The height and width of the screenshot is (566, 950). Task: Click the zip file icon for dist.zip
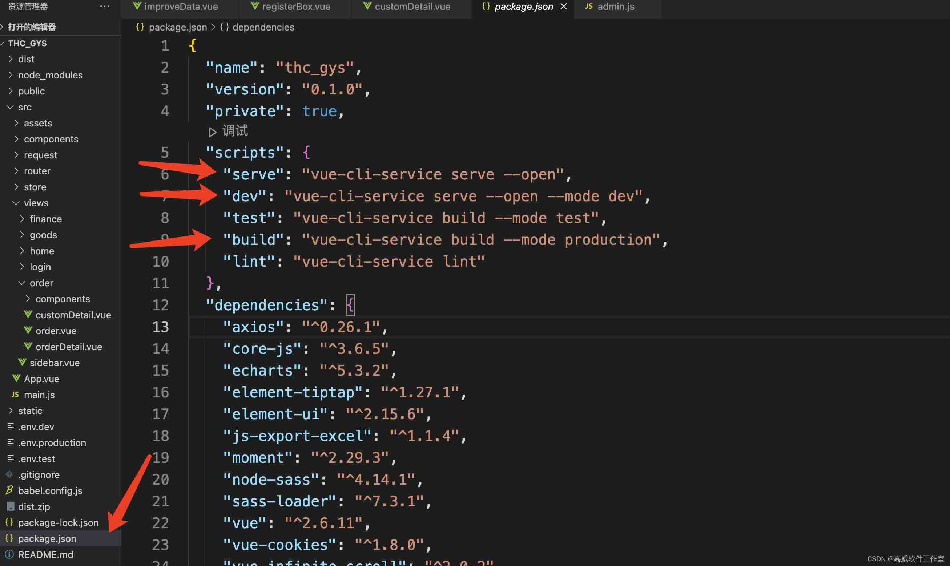click(10, 506)
